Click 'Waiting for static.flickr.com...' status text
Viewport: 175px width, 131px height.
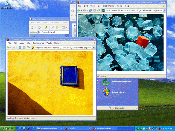22,118
